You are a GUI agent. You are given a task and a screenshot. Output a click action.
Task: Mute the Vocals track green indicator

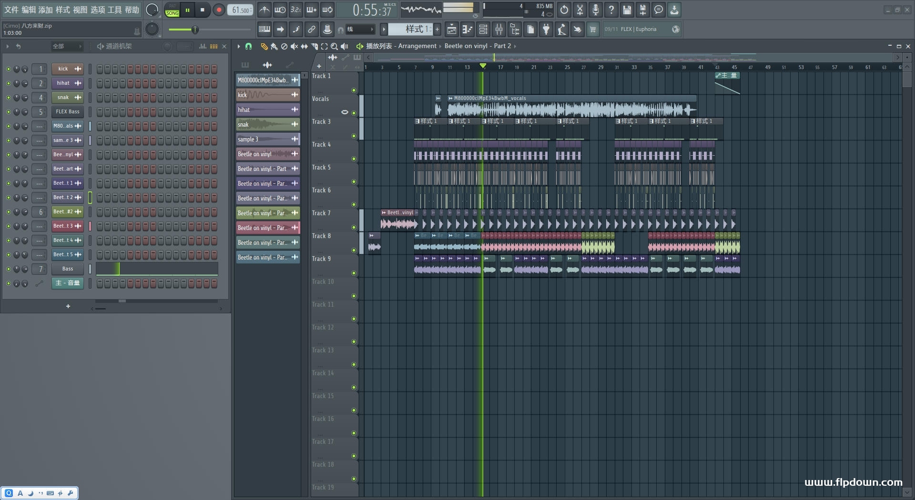pyautogui.click(x=354, y=113)
